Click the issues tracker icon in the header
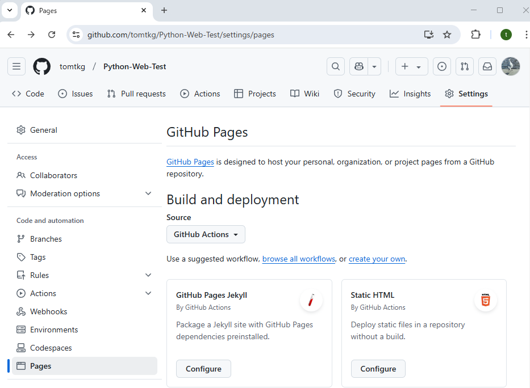 point(441,66)
